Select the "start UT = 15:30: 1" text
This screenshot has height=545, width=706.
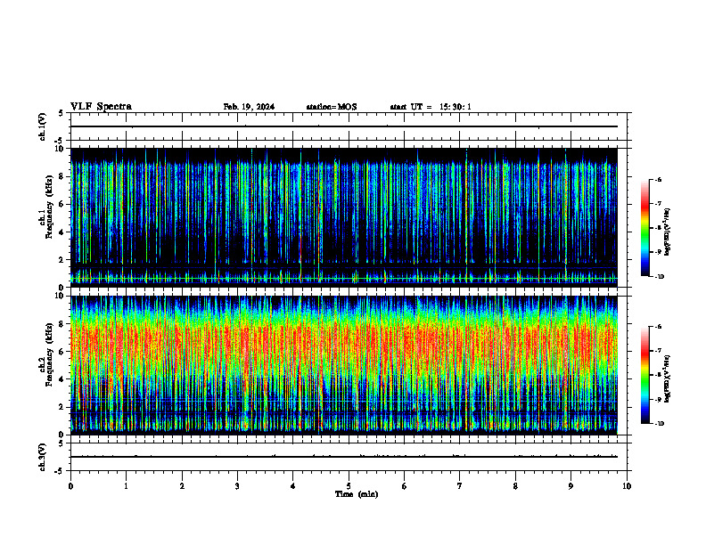(431, 107)
